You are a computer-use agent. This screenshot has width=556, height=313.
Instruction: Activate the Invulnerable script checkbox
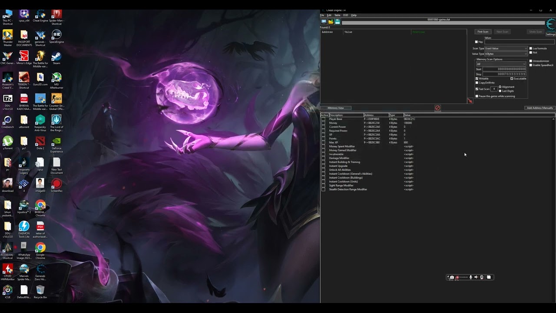coord(323,154)
